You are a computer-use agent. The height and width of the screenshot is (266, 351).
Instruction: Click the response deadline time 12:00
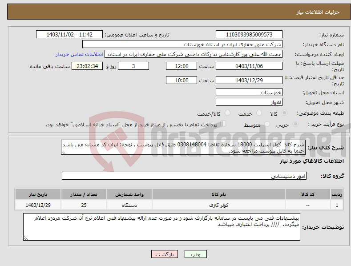point(182,66)
